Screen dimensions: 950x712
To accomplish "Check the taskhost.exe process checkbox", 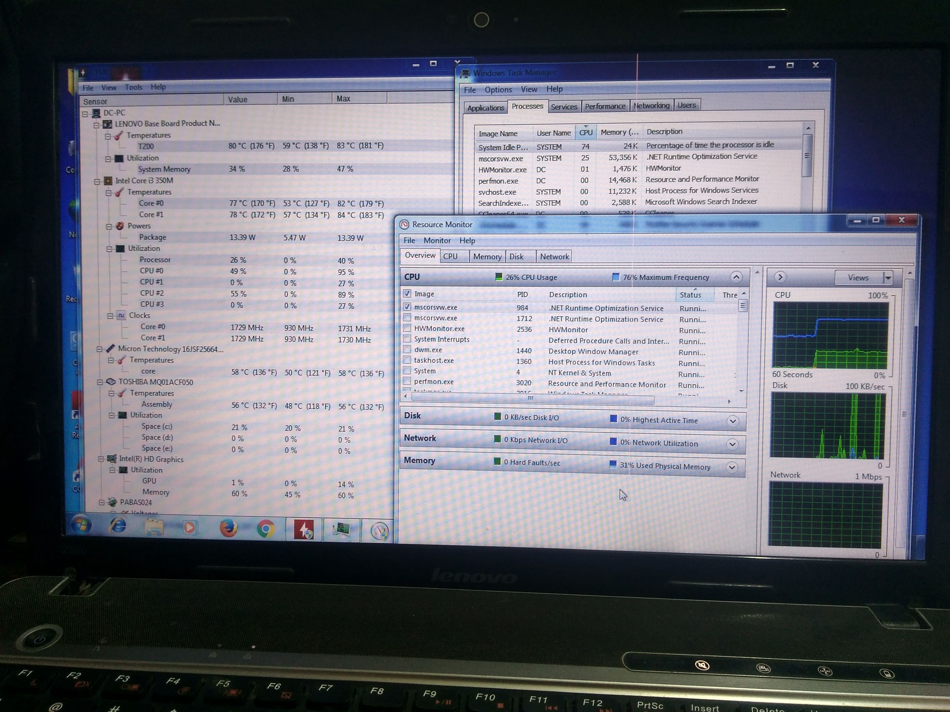I will 407,360.
